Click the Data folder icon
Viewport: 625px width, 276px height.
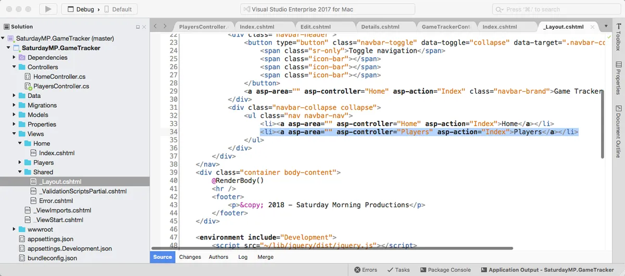coord(22,96)
